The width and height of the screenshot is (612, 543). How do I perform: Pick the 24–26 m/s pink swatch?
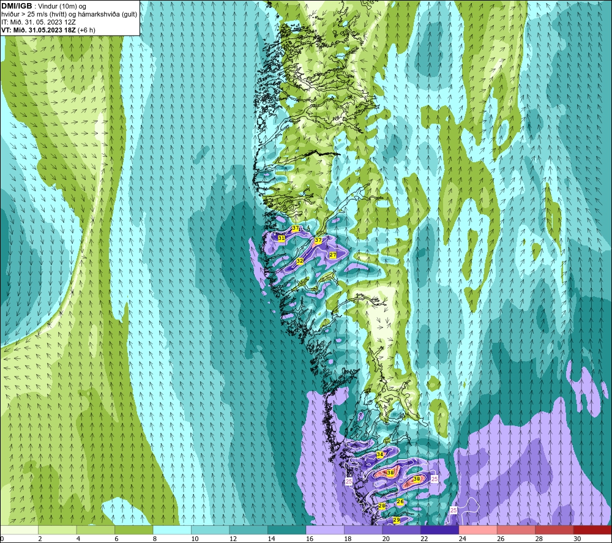click(478, 530)
